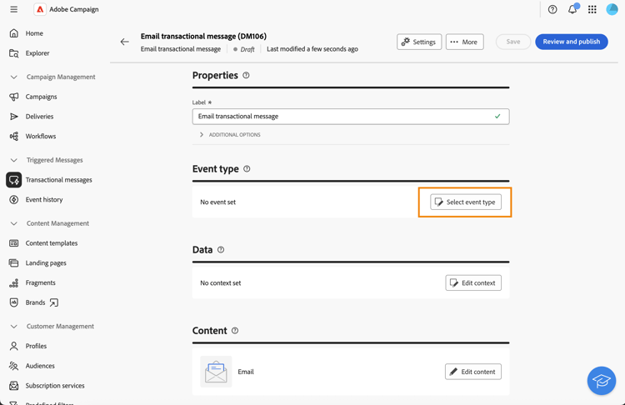Go to Event history

click(43, 200)
